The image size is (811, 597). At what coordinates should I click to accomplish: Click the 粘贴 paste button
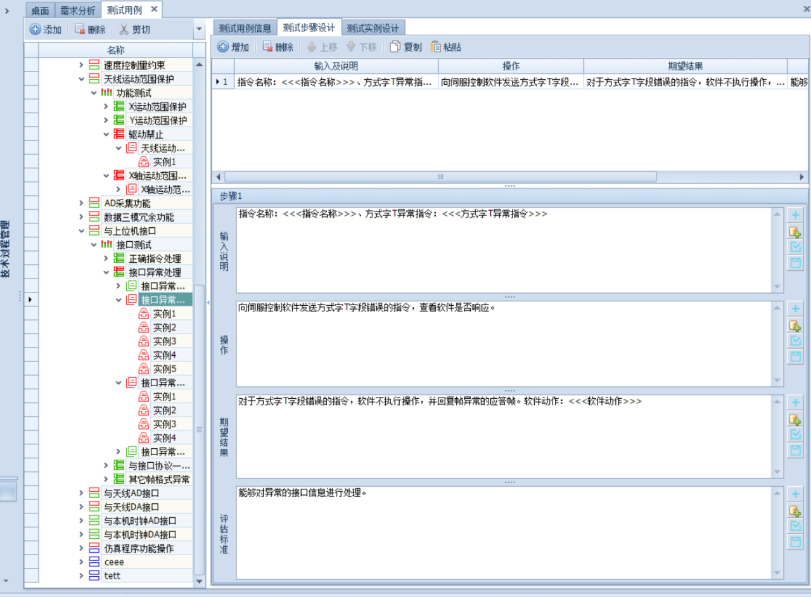point(445,47)
